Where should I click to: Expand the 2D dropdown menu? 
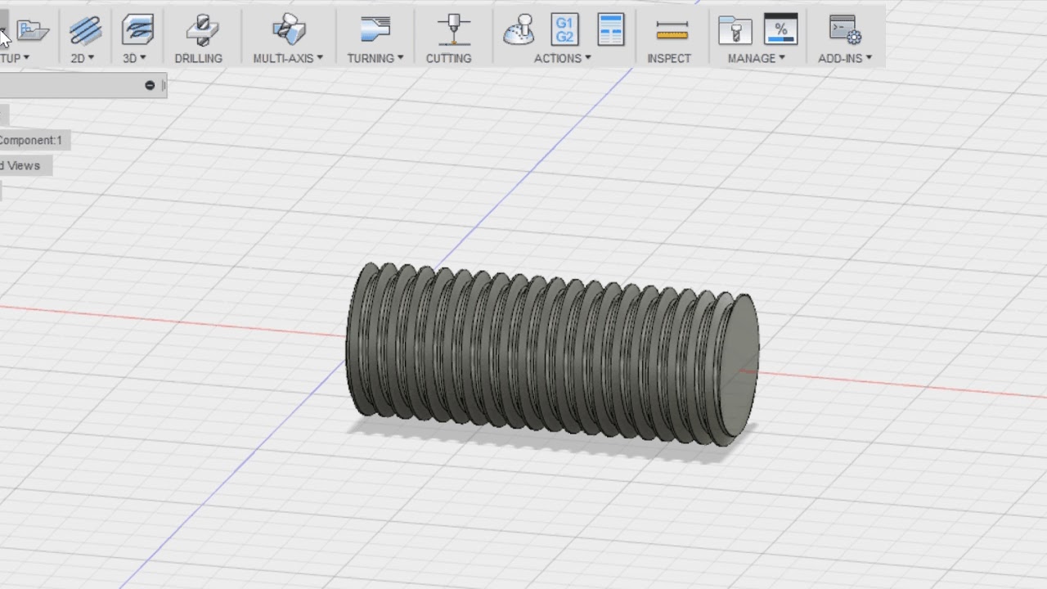pyautogui.click(x=82, y=58)
